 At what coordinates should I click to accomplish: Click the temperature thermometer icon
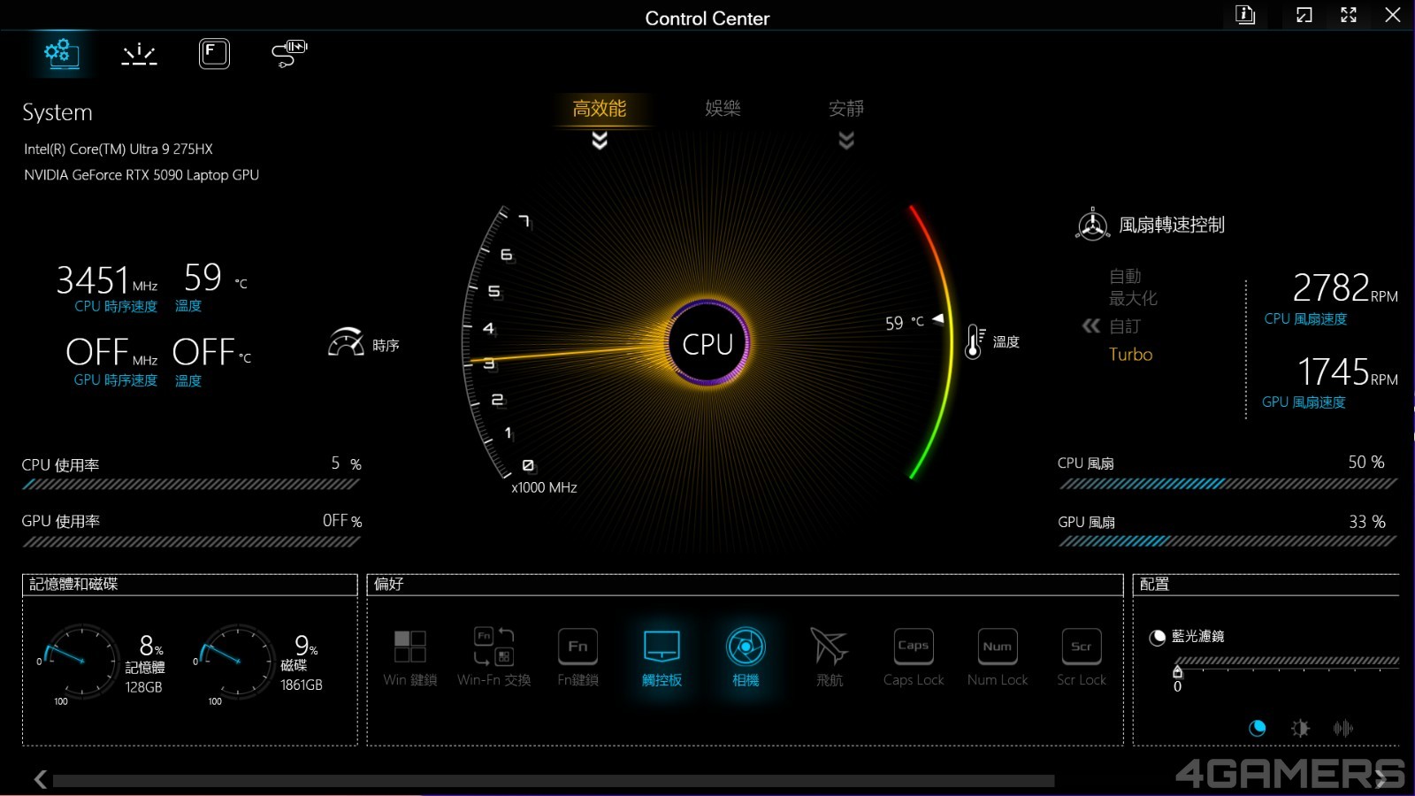(974, 341)
